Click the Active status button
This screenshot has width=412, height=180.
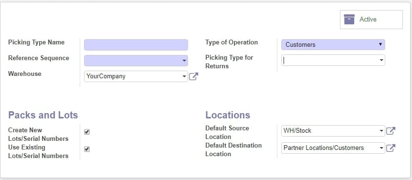tap(371, 20)
